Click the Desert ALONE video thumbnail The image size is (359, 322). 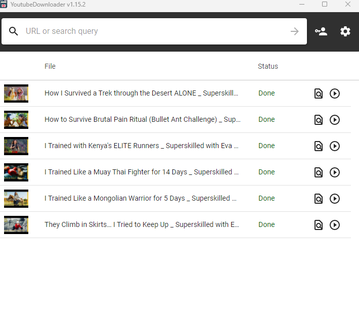[x=16, y=94]
